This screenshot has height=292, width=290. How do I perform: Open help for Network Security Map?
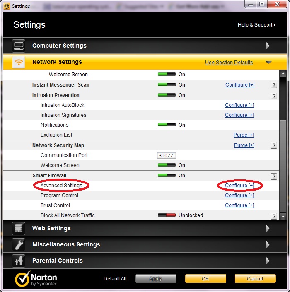(273, 145)
